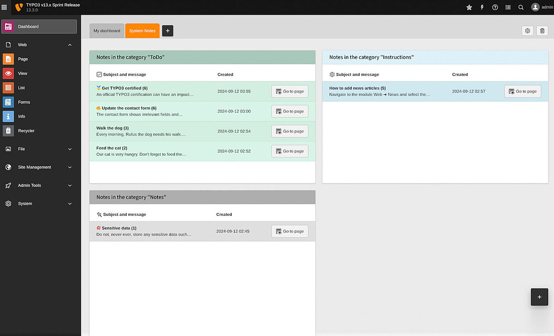Select the System Notes tab
The width and height of the screenshot is (554, 336).
(142, 31)
